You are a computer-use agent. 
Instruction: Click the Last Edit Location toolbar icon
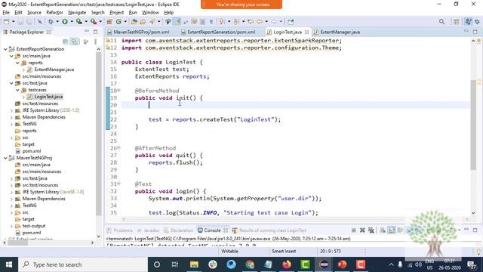(x=251, y=22)
